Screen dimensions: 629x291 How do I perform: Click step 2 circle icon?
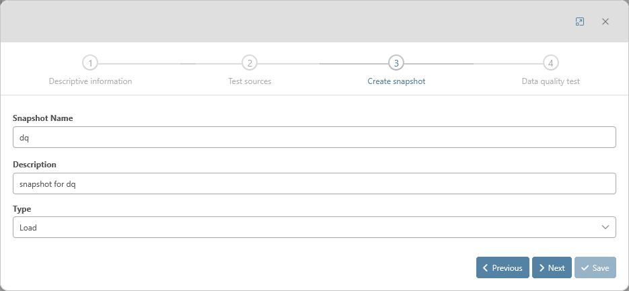pyautogui.click(x=250, y=63)
